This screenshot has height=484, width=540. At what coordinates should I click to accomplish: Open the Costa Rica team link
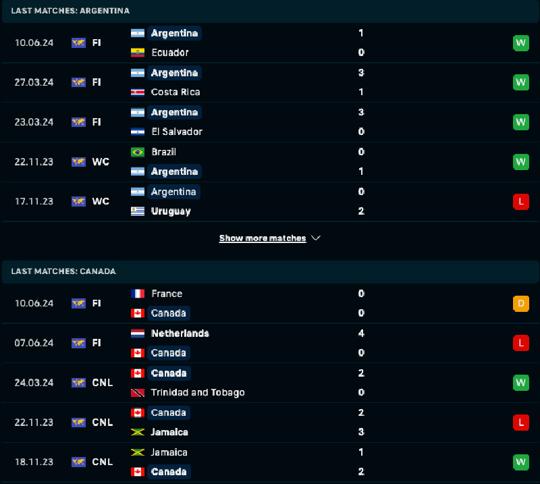175,92
